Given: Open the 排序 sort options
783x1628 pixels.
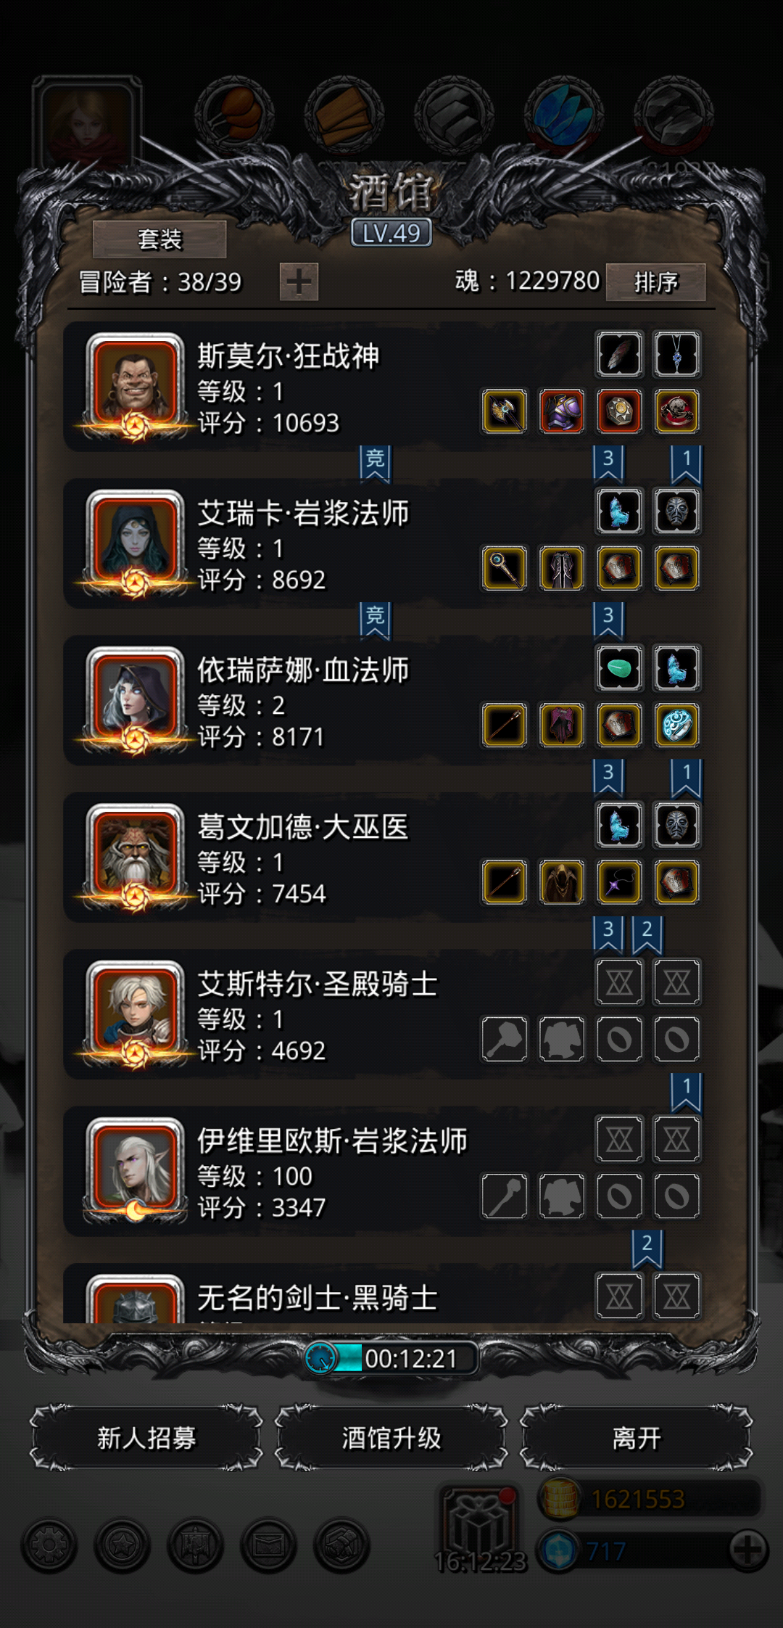Looking at the screenshot, I should click(655, 281).
